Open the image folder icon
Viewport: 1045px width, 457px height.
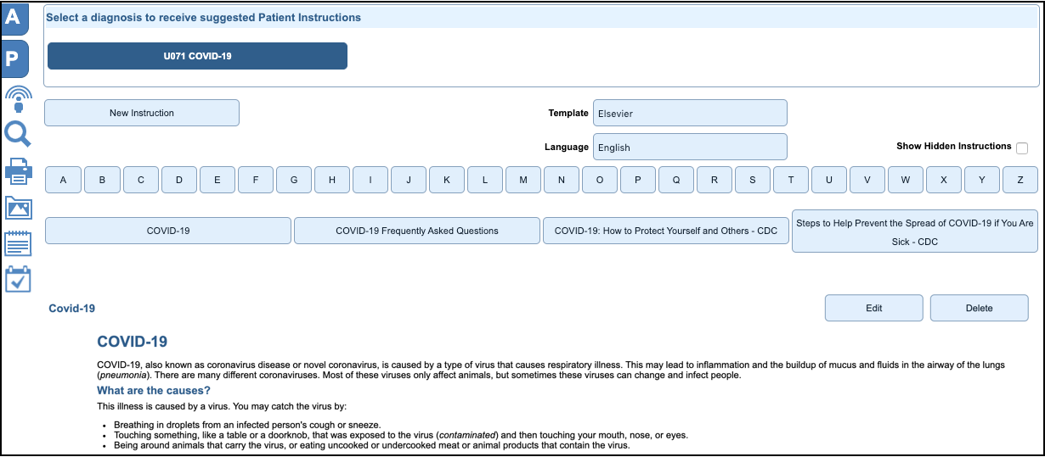pyautogui.click(x=18, y=207)
